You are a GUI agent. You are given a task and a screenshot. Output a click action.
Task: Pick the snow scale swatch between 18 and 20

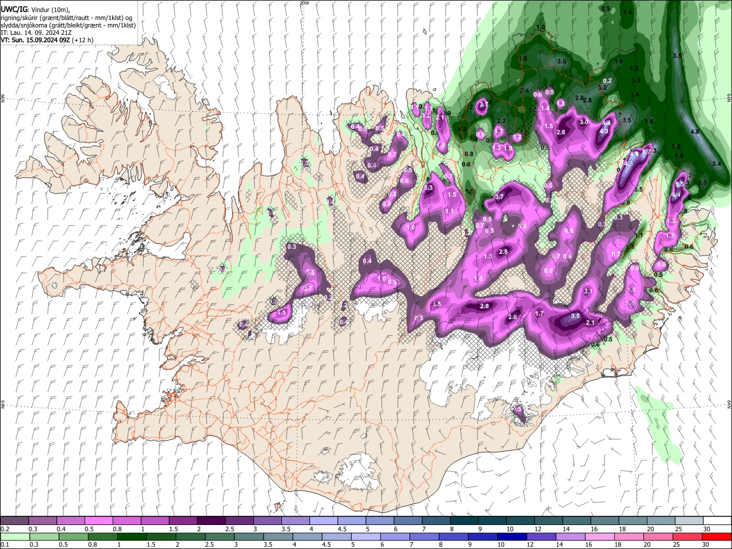633,521
